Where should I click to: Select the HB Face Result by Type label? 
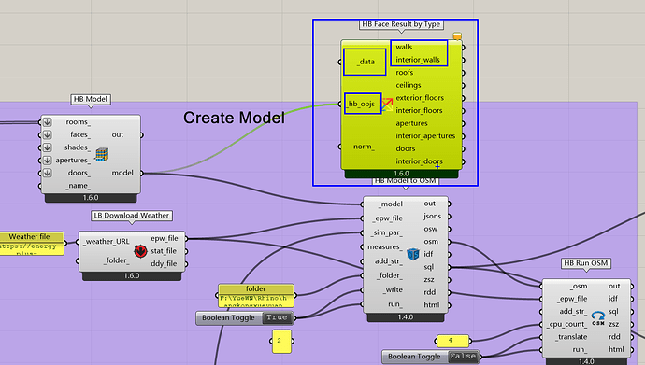point(401,24)
